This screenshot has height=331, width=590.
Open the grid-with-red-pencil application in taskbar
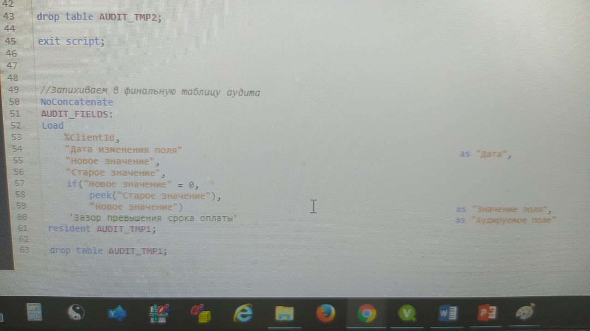coord(159,313)
